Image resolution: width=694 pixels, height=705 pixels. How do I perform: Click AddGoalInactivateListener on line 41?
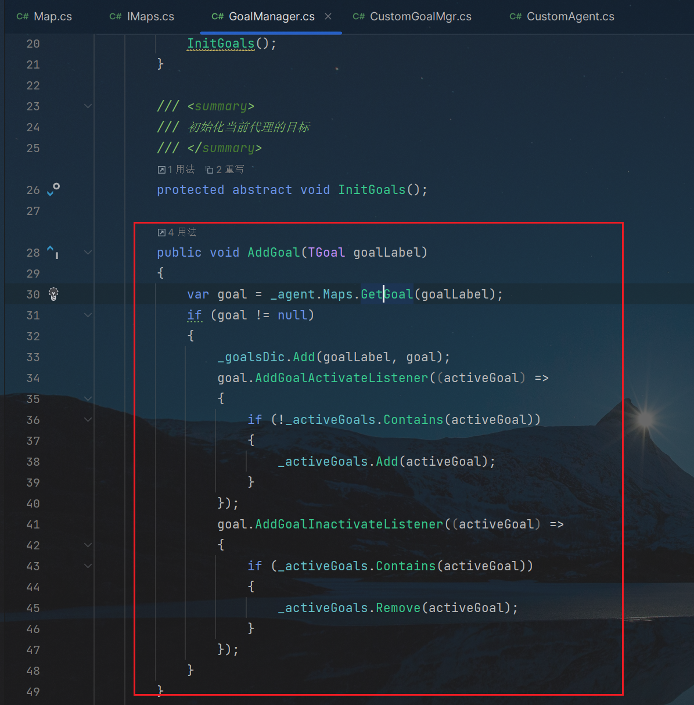point(349,524)
